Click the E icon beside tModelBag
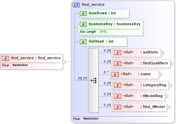 [x=118, y=96]
